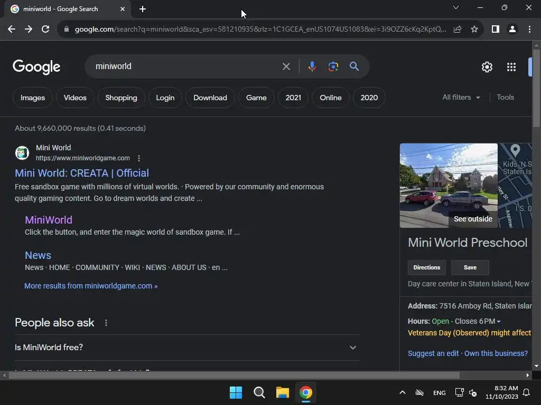Viewport: 541px width, 405px height.
Task: Open People also ask options menu
Action: [x=106, y=323]
